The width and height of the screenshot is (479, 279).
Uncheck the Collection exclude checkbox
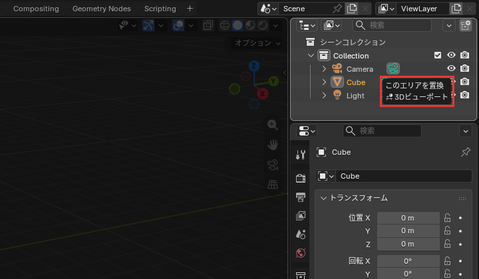click(x=438, y=55)
